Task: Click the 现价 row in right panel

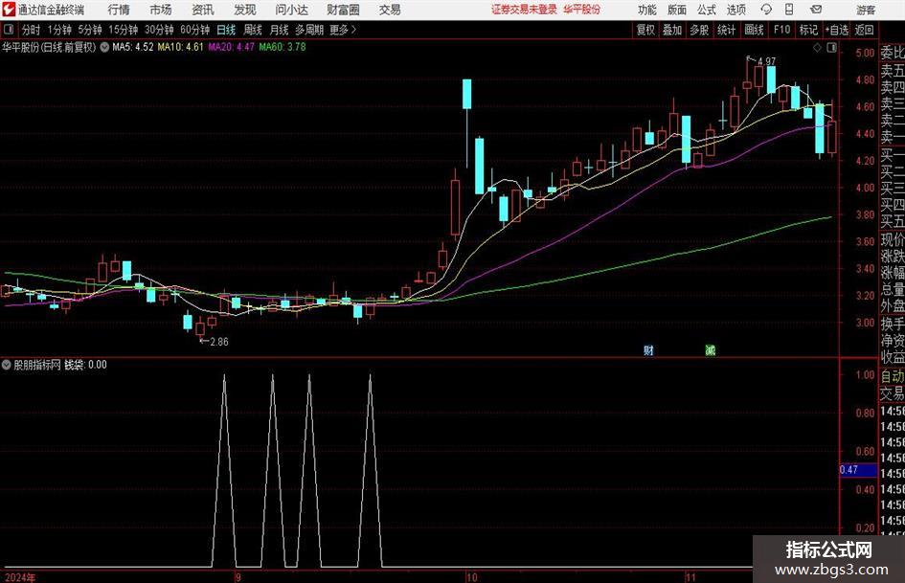Action: [x=893, y=239]
